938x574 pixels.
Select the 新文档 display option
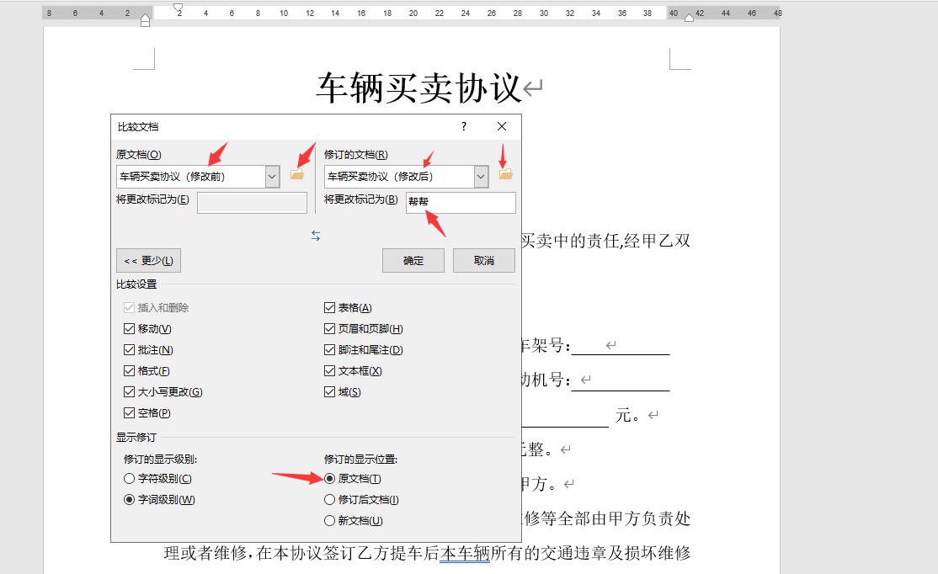click(x=329, y=520)
